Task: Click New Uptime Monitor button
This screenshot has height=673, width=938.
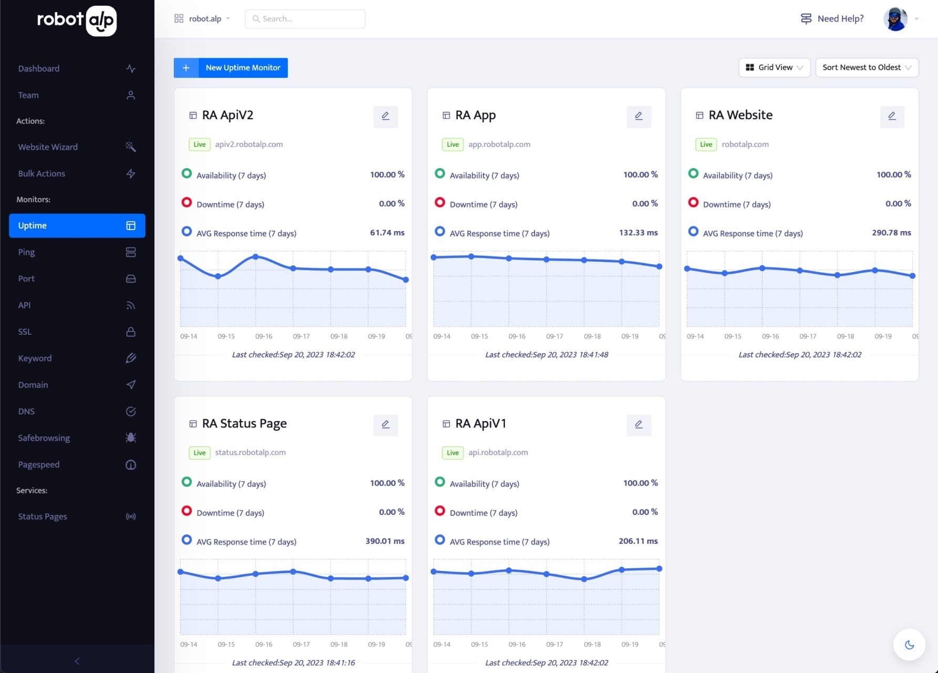Action: tap(231, 68)
